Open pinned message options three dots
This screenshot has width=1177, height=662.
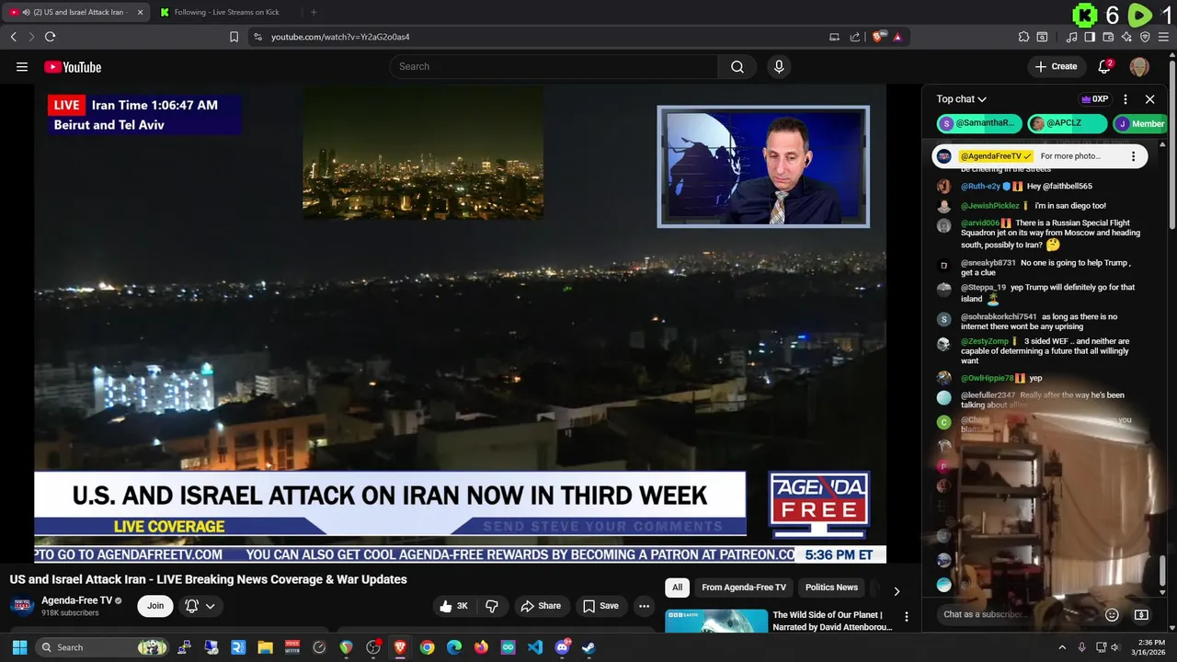[x=1133, y=156]
